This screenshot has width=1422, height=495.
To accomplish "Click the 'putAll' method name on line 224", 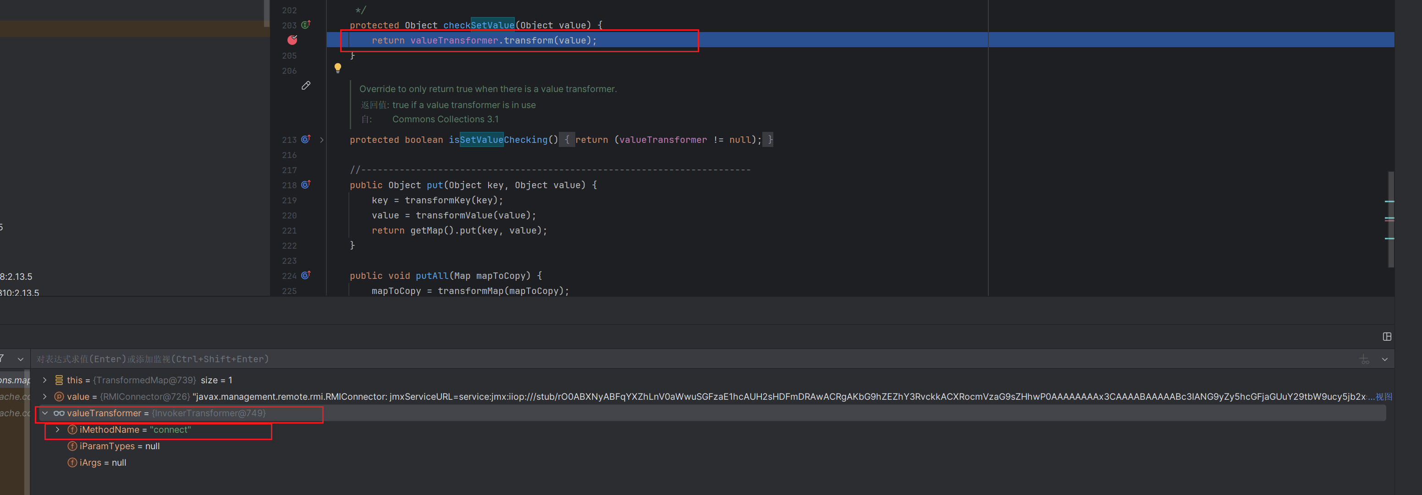I will click(432, 276).
